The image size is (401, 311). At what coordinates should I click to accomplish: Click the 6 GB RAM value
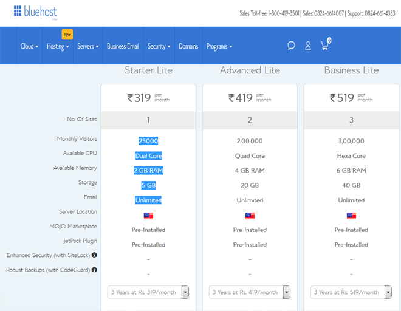coord(351,171)
